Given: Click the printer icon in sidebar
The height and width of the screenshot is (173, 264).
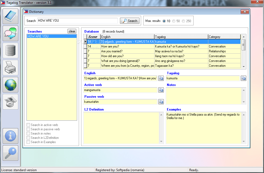Looking at the screenshot, I should pyautogui.click(x=10, y=68).
